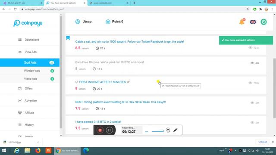Switch to the '49 min and 11 sec' tab
276x155 pixels.
tap(23, 3)
